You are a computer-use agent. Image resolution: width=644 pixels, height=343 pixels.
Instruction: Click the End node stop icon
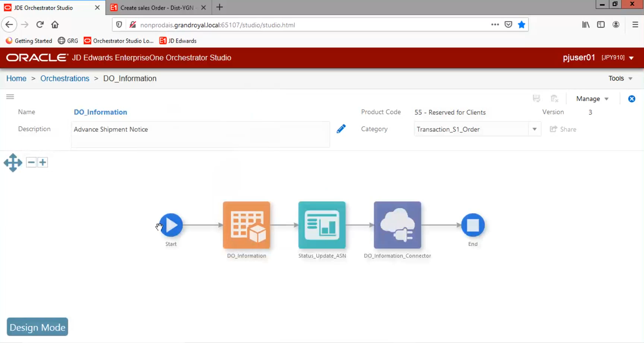[x=473, y=225]
